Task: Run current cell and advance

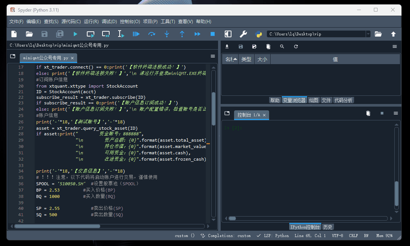Action: [106, 34]
